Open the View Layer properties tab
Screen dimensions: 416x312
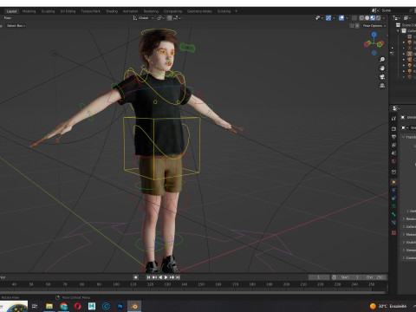coord(393,145)
